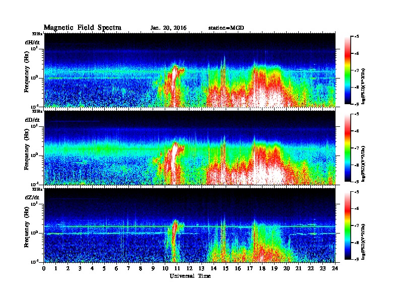Viewport: 399px width, 308px height.
Task: Click hour tick label "12" on time axis
Action: click(189, 269)
